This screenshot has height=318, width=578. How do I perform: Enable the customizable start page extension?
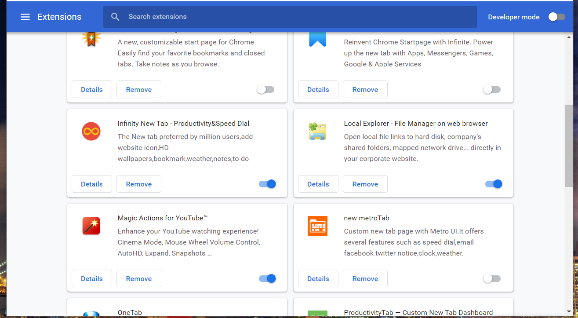click(265, 89)
